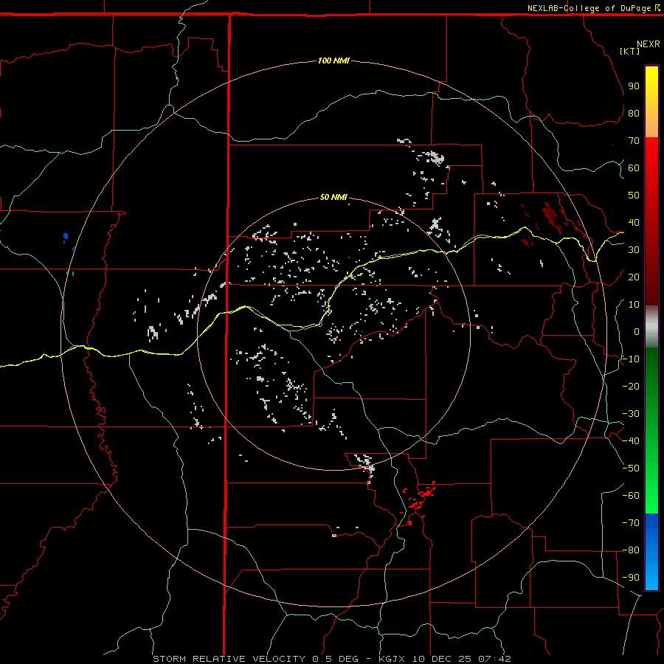The width and height of the screenshot is (664, 664).
Task: Click the 80 value on the velocity scale
Action: click(x=634, y=113)
